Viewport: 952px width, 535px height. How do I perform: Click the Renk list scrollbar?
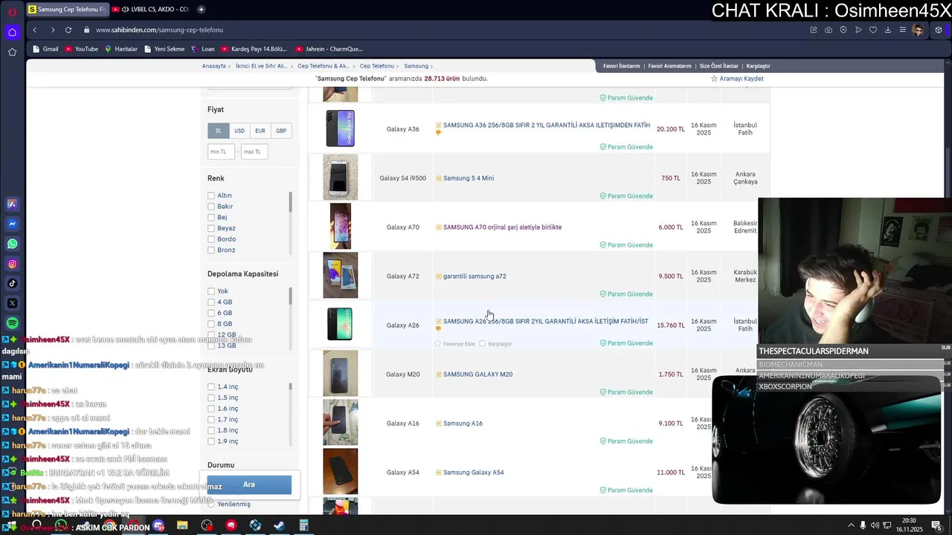point(290,201)
